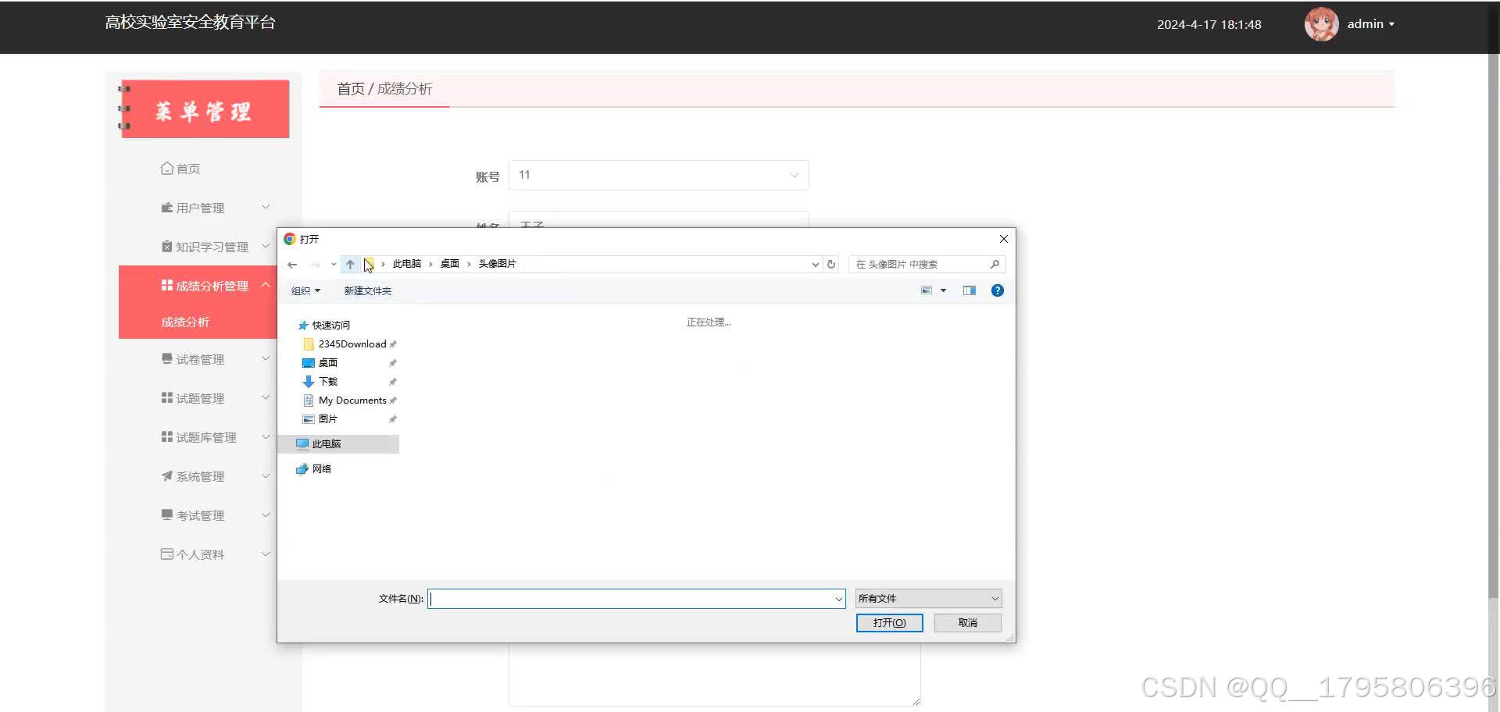Click 新建文件夹 button
This screenshot has width=1500, height=712.
tap(367, 290)
